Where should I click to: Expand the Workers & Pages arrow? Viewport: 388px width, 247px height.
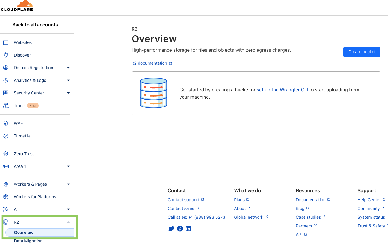(68, 184)
